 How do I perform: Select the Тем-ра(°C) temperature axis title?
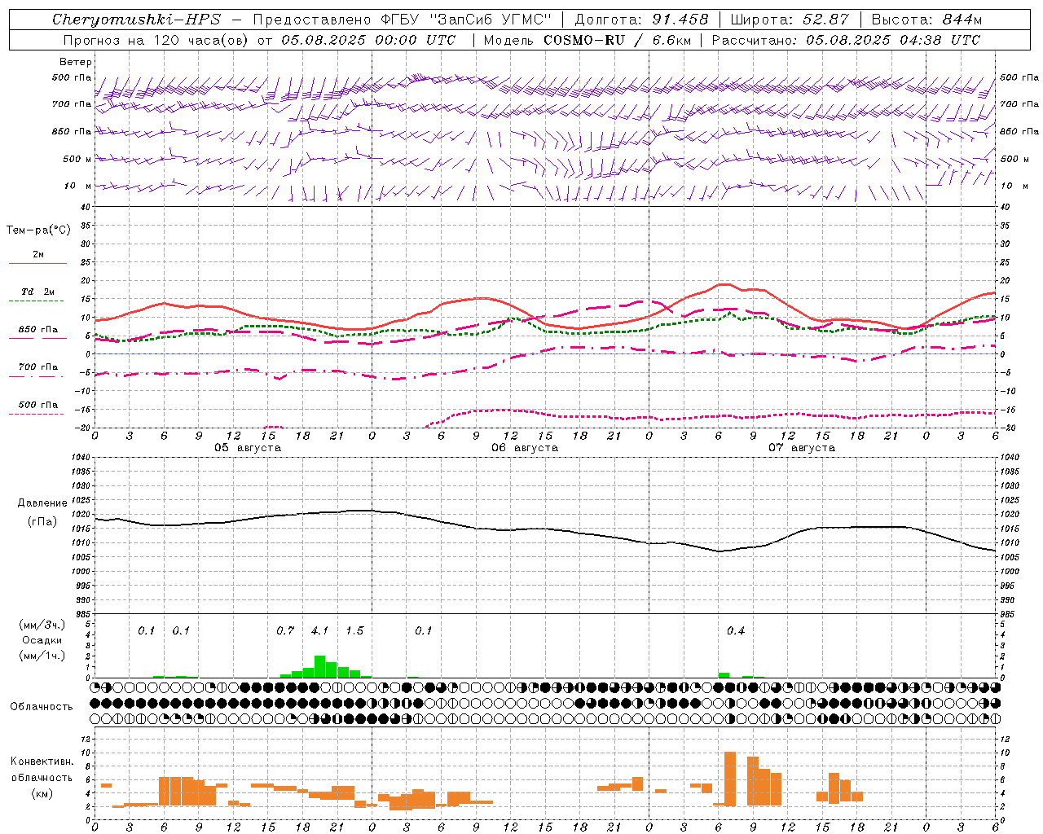click(38, 230)
